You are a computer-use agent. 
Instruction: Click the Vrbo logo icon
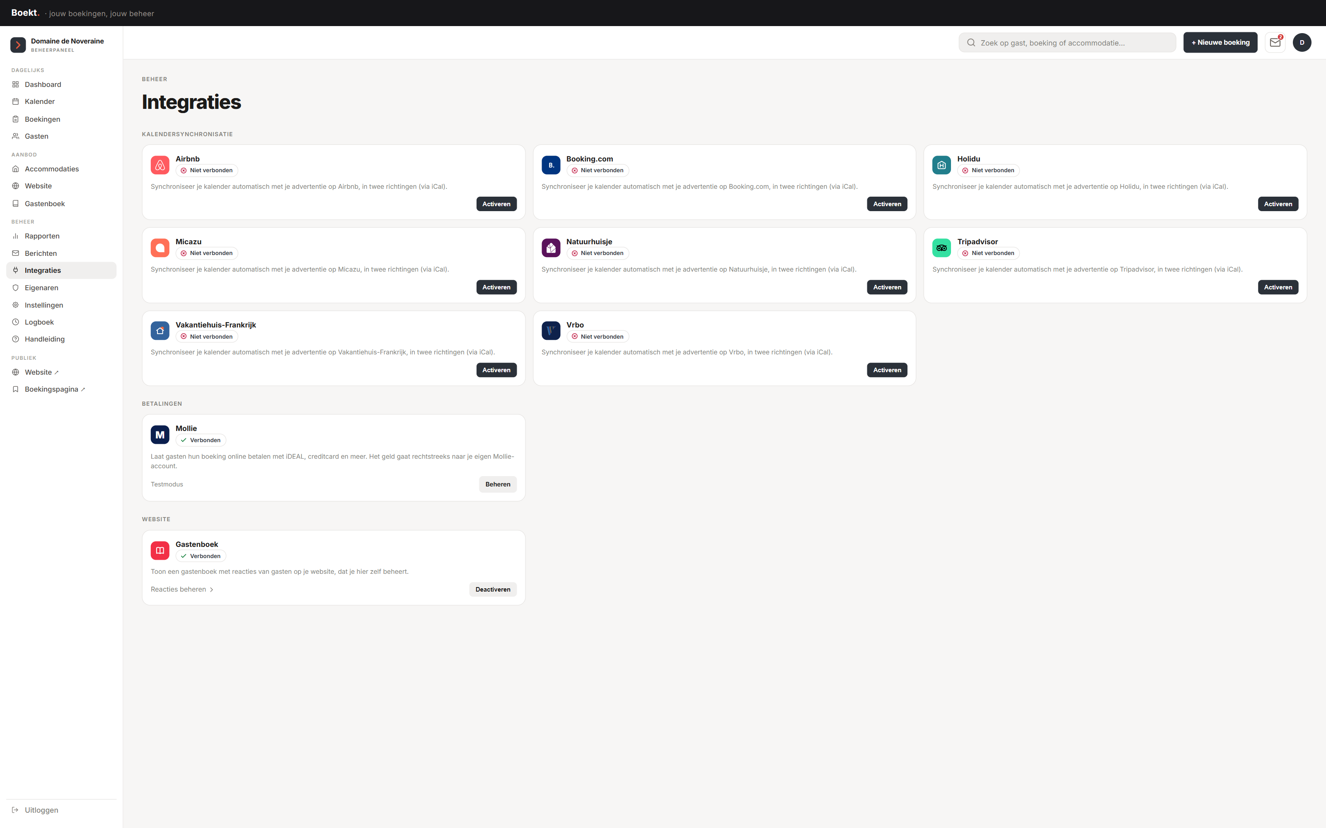click(551, 331)
